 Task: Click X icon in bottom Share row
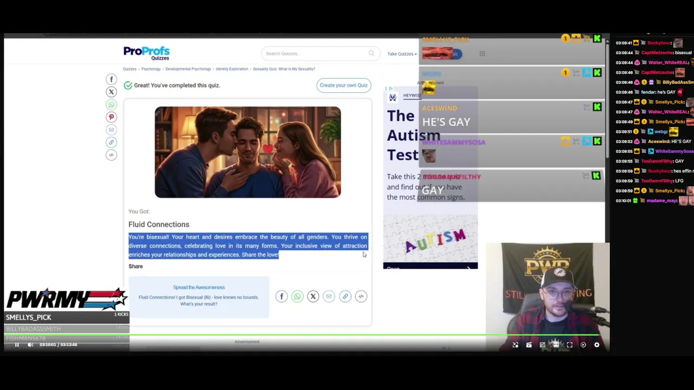pos(313,296)
